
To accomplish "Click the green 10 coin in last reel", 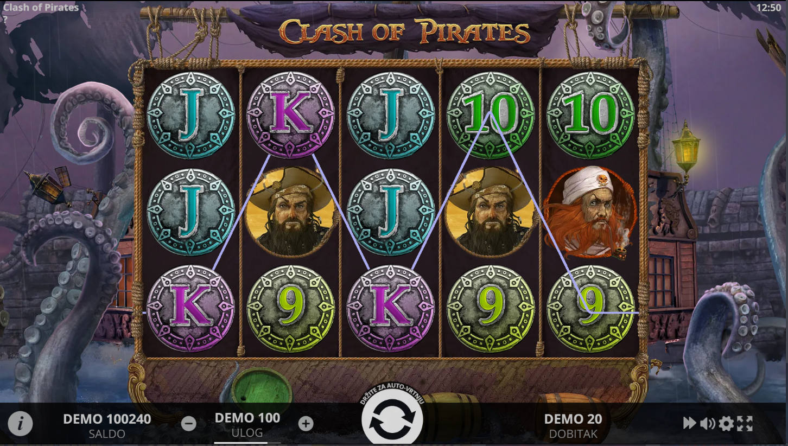I will [590, 114].
